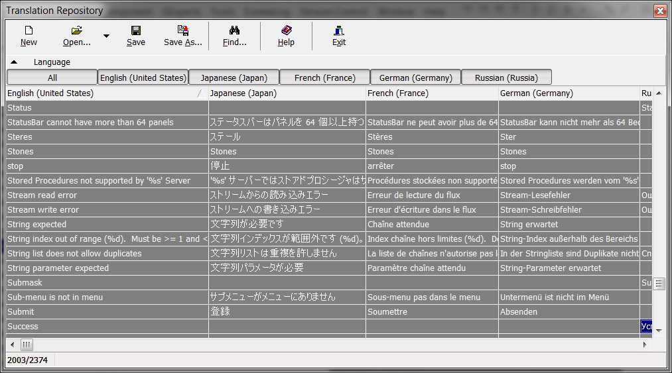
Task: Click highlighted Russian cell in Success row
Action: pyautogui.click(x=646, y=327)
